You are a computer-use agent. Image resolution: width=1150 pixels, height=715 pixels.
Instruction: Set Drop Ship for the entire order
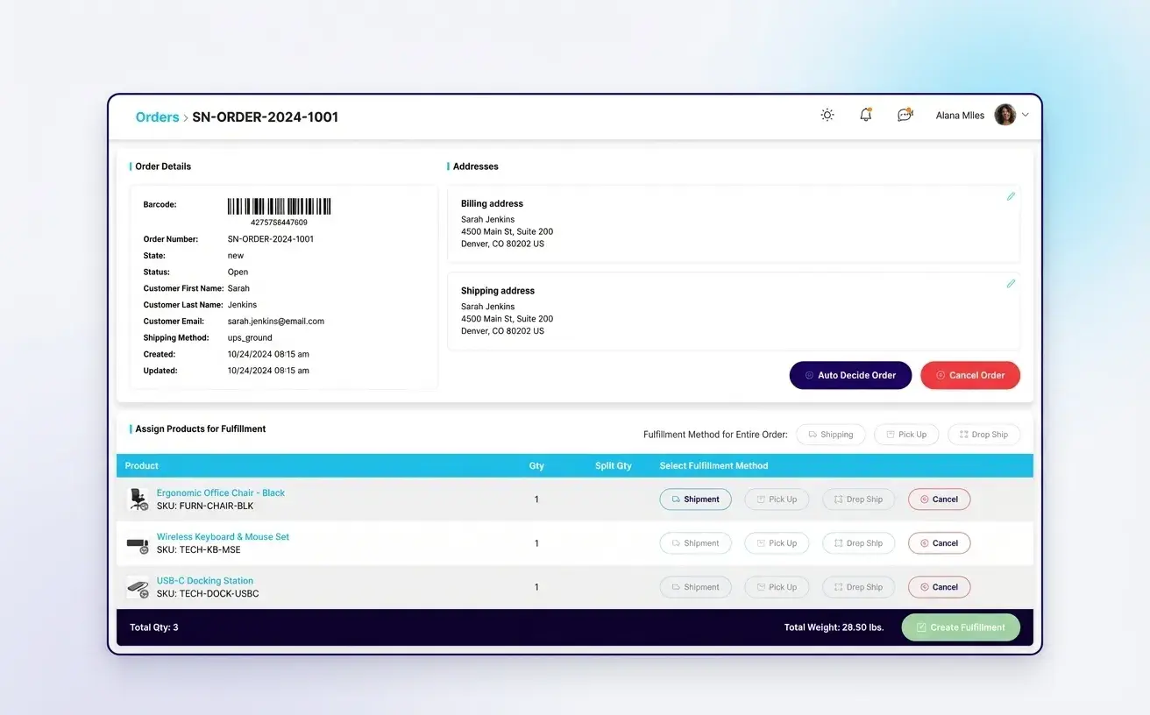point(983,434)
